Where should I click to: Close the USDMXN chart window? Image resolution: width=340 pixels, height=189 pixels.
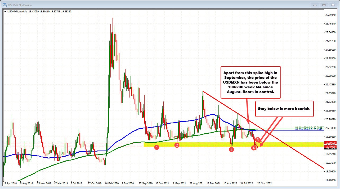pyautogui.click(x=333, y=4)
